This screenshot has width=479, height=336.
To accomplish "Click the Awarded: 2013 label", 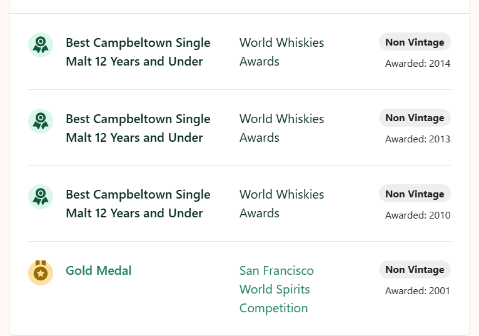I will (x=418, y=139).
